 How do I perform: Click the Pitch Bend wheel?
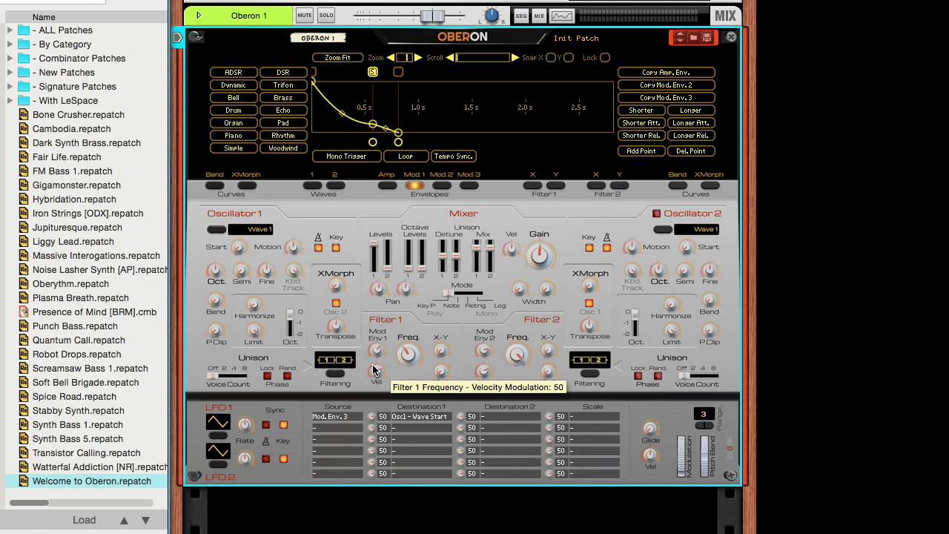pos(704,456)
